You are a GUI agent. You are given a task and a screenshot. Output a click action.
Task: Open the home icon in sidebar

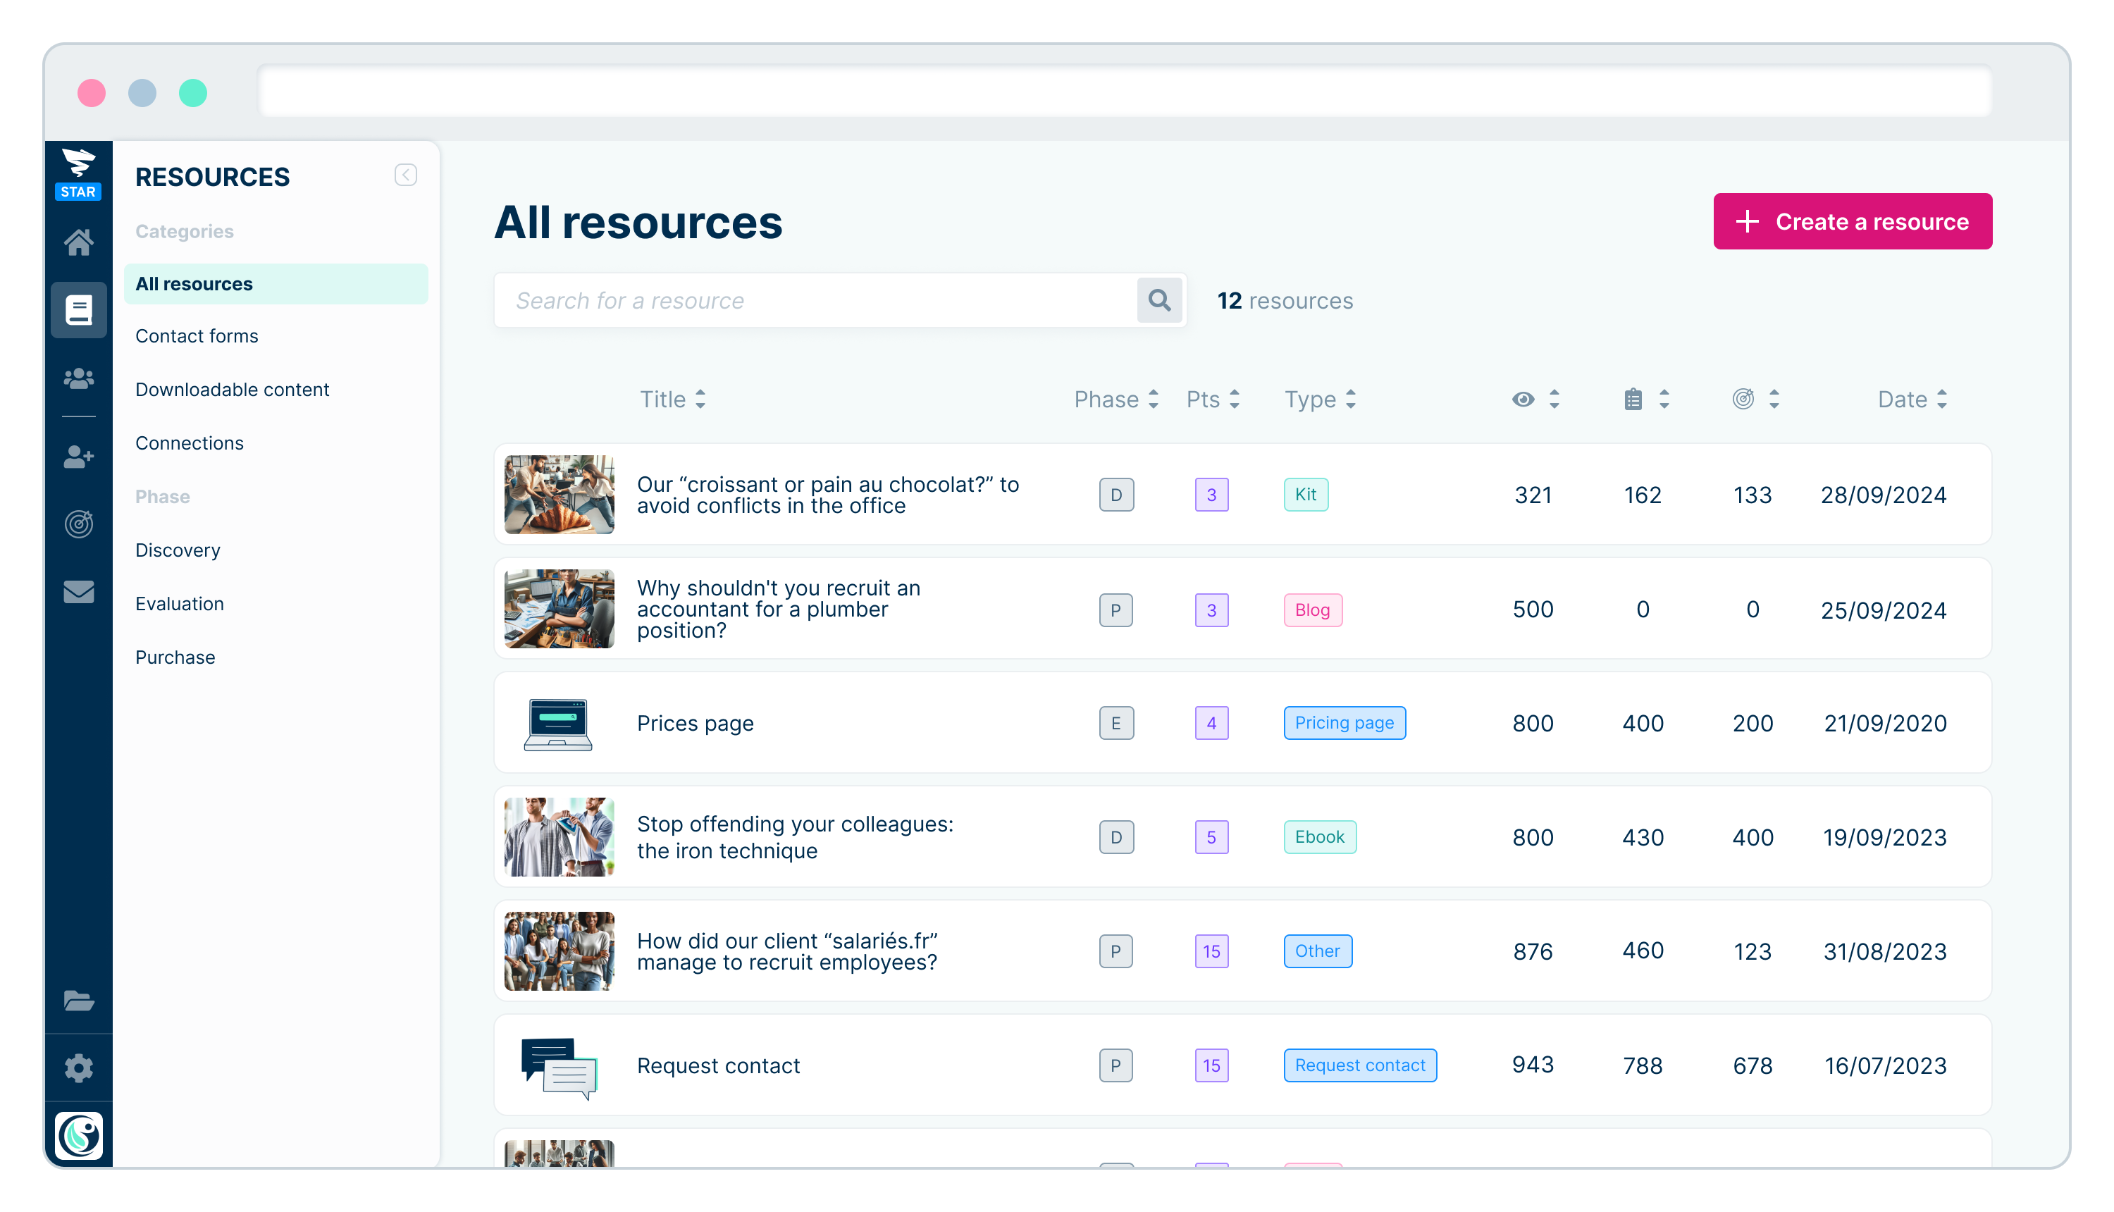(x=78, y=242)
